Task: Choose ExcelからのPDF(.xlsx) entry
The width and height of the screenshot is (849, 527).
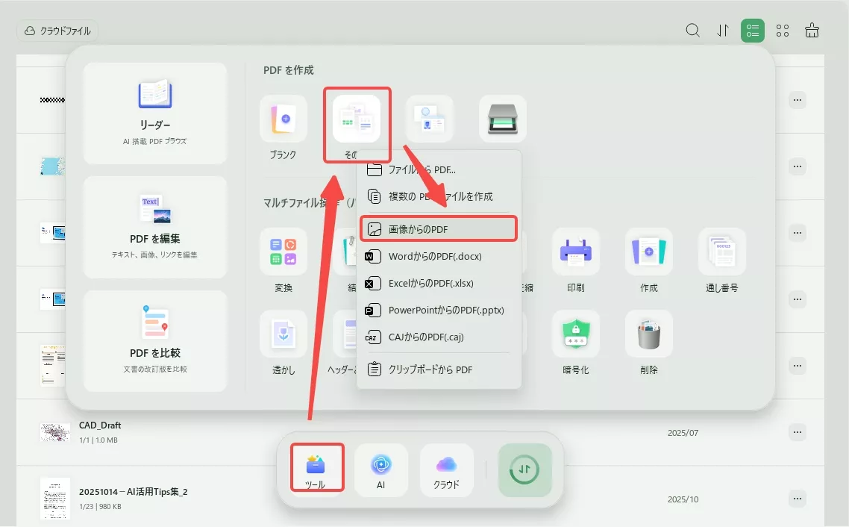Action: pyautogui.click(x=439, y=283)
